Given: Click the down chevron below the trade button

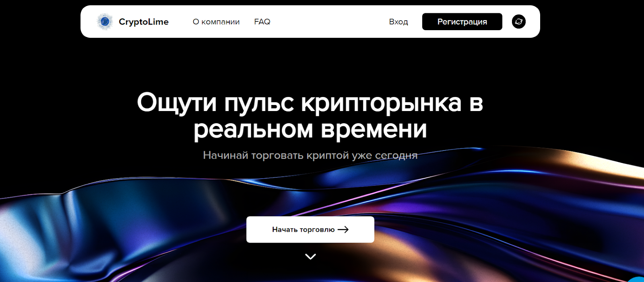Looking at the screenshot, I should [x=310, y=257].
